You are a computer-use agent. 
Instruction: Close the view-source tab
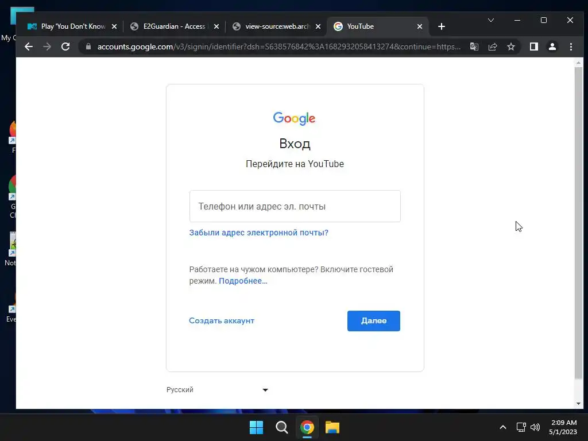[318, 26]
